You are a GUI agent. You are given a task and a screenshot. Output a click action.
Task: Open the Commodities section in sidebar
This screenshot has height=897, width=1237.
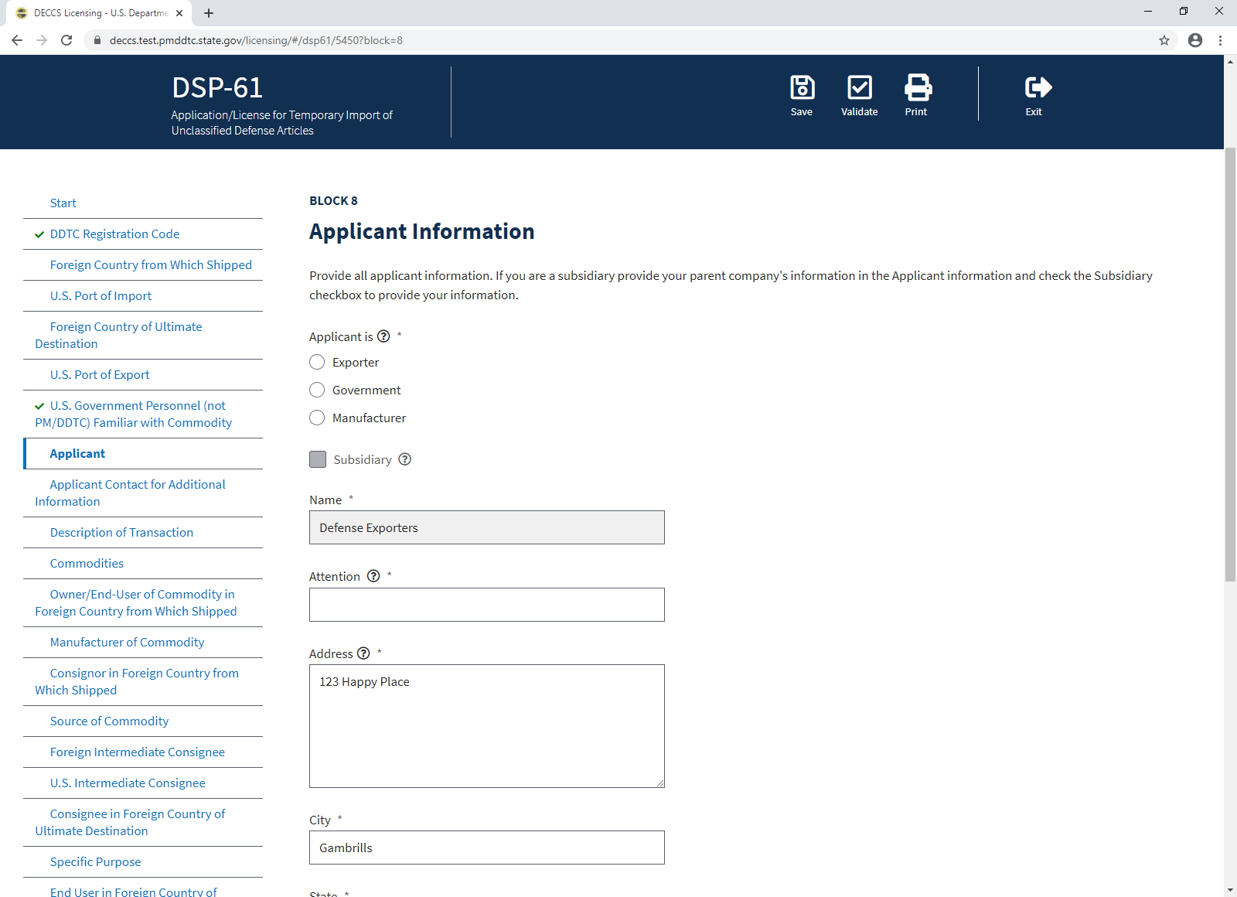(x=87, y=564)
